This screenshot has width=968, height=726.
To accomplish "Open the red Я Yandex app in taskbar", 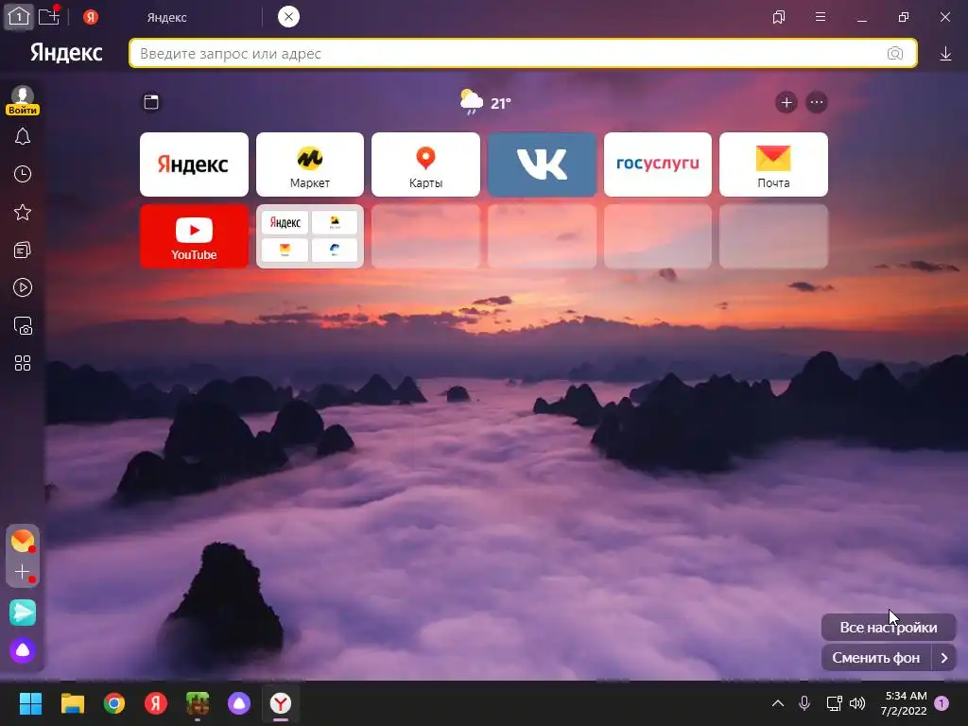I will [x=156, y=703].
